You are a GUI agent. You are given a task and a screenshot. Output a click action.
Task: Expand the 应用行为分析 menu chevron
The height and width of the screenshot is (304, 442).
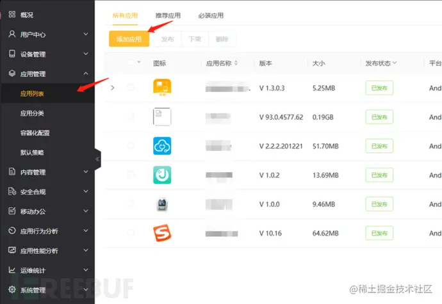pyautogui.click(x=86, y=230)
